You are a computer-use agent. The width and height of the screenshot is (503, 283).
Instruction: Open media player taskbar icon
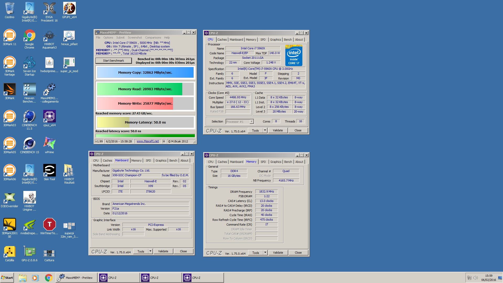[x=35, y=278]
